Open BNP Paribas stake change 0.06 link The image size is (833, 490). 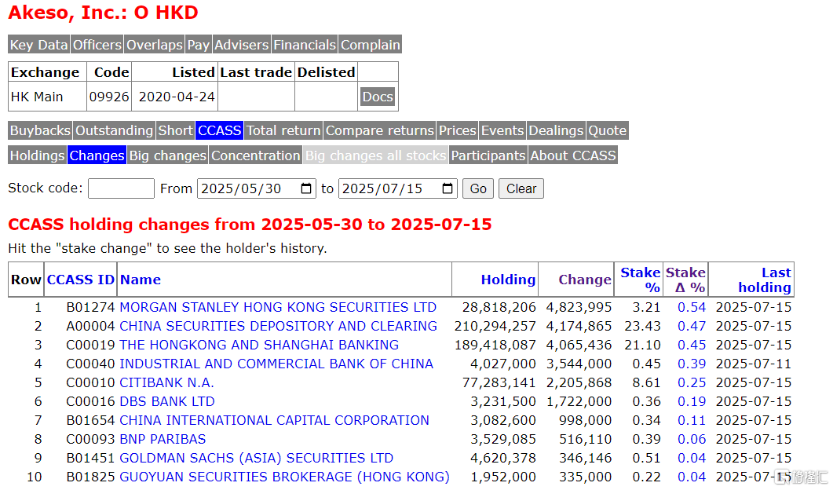(692, 439)
